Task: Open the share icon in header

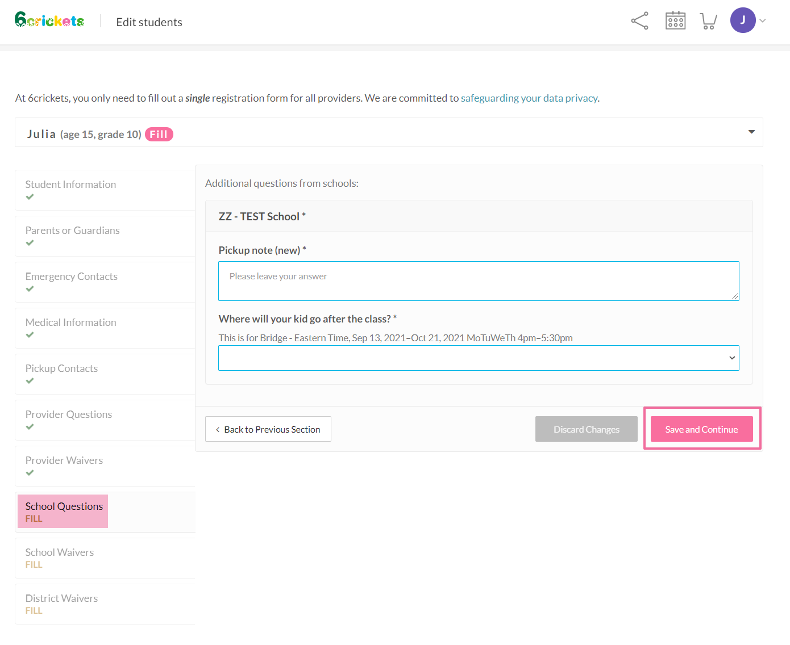Action: tap(639, 21)
